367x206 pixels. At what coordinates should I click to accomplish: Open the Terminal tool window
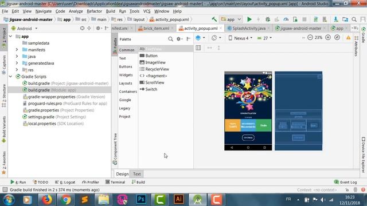coord(115,182)
